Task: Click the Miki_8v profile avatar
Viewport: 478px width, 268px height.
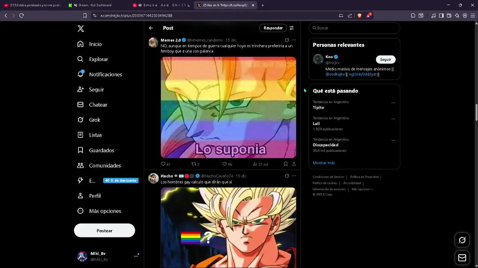Action: (82, 256)
